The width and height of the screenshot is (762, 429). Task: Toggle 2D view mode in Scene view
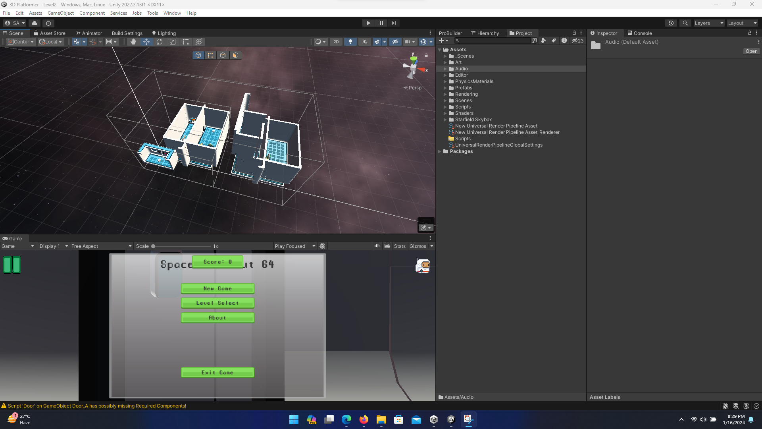pyautogui.click(x=336, y=42)
